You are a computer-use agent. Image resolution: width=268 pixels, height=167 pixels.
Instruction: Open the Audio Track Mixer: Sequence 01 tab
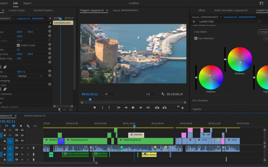(231, 10)
